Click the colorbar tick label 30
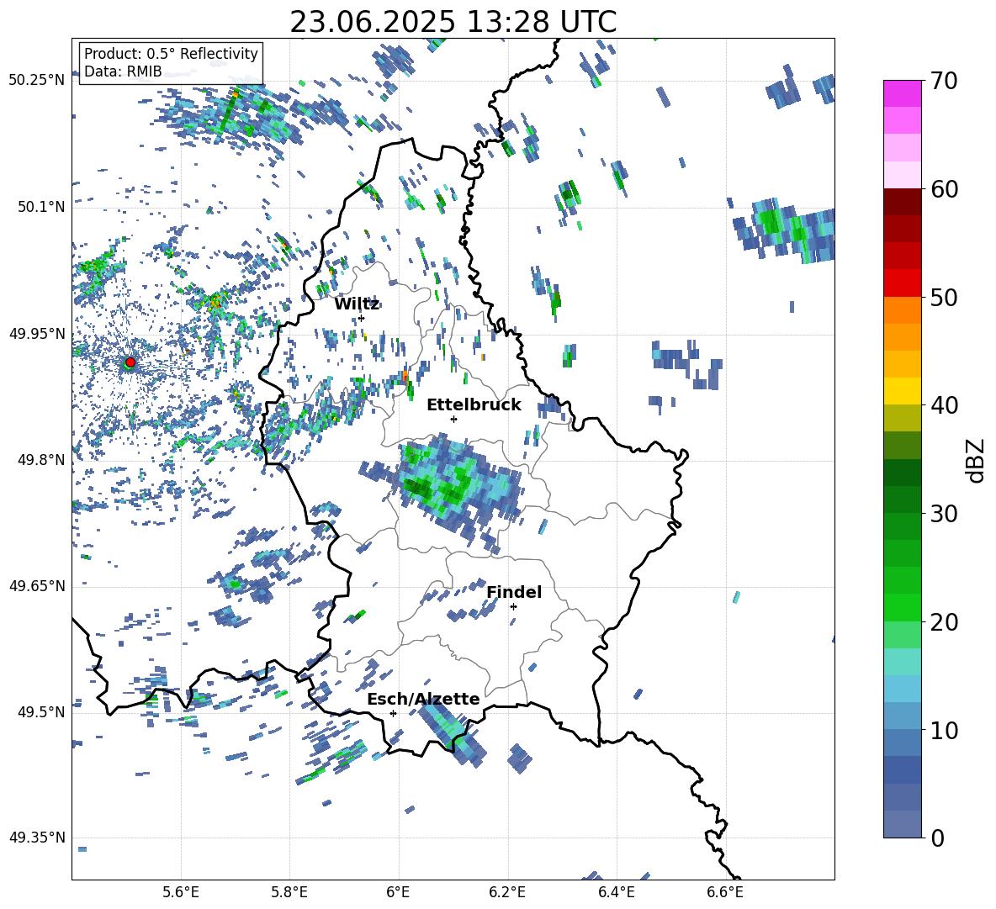 point(944,514)
